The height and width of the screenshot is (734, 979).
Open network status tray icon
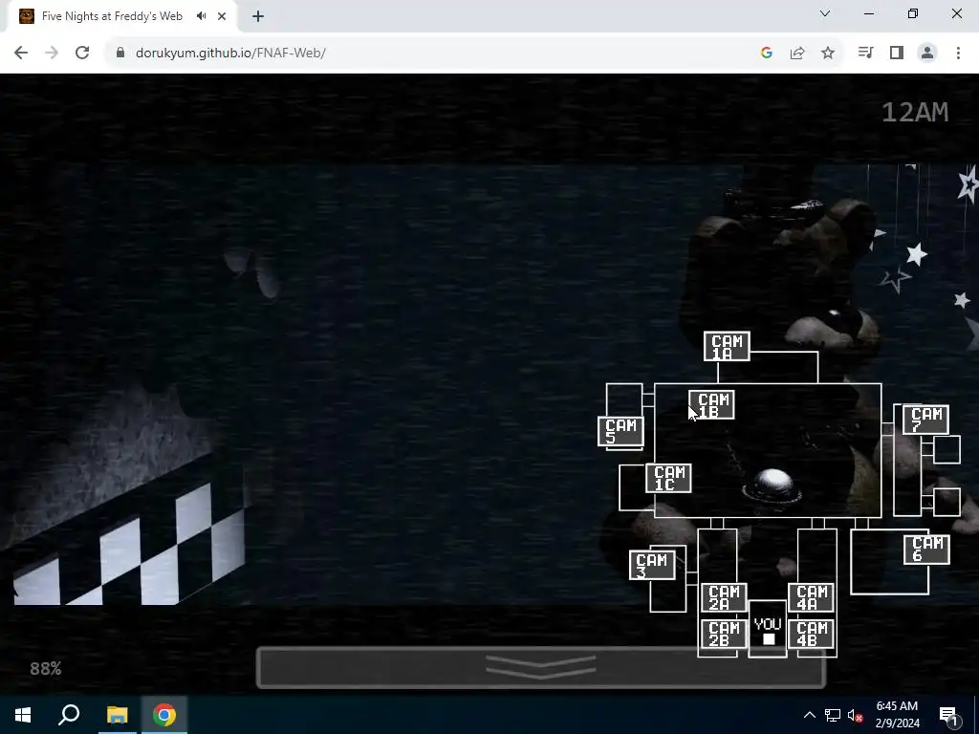point(833,715)
